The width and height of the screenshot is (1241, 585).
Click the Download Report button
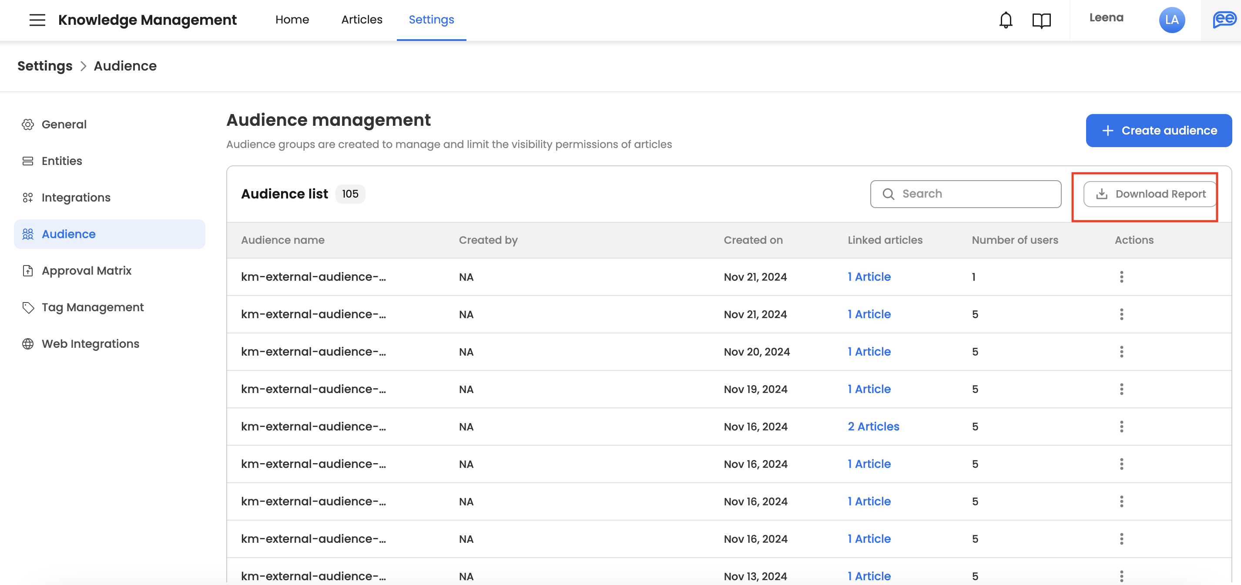point(1150,194)
